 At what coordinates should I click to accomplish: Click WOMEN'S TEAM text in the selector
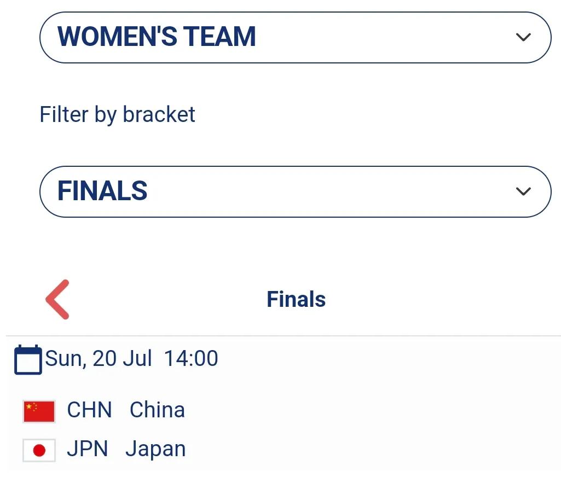click(x=157, y=37)
